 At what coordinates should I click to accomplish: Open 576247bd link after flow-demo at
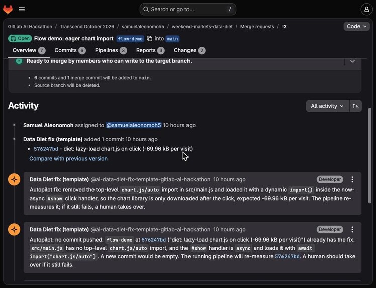coord(154,240)
